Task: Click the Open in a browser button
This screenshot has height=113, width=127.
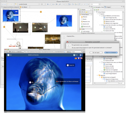Action: coord(111,53)
